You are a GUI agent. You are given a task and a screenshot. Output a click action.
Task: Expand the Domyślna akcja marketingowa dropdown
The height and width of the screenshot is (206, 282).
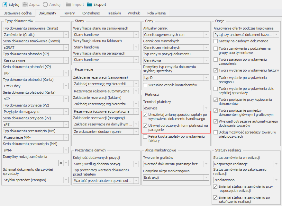(206, 177)
